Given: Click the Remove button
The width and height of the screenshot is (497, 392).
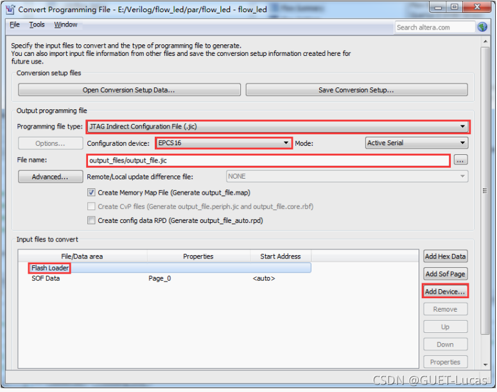Looking at the screenshot, I should click(446, 309).
